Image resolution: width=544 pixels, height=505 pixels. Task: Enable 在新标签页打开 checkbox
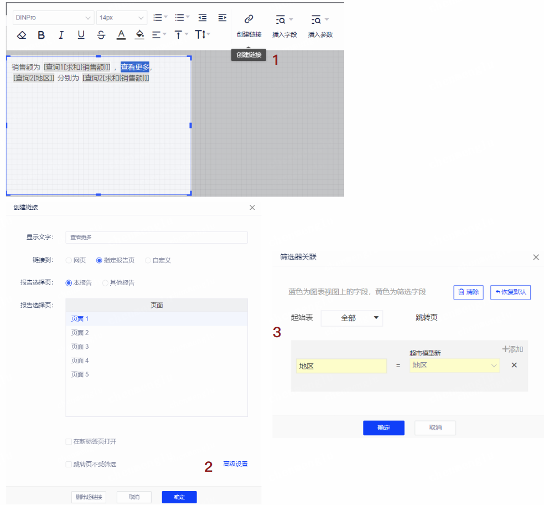69,442
